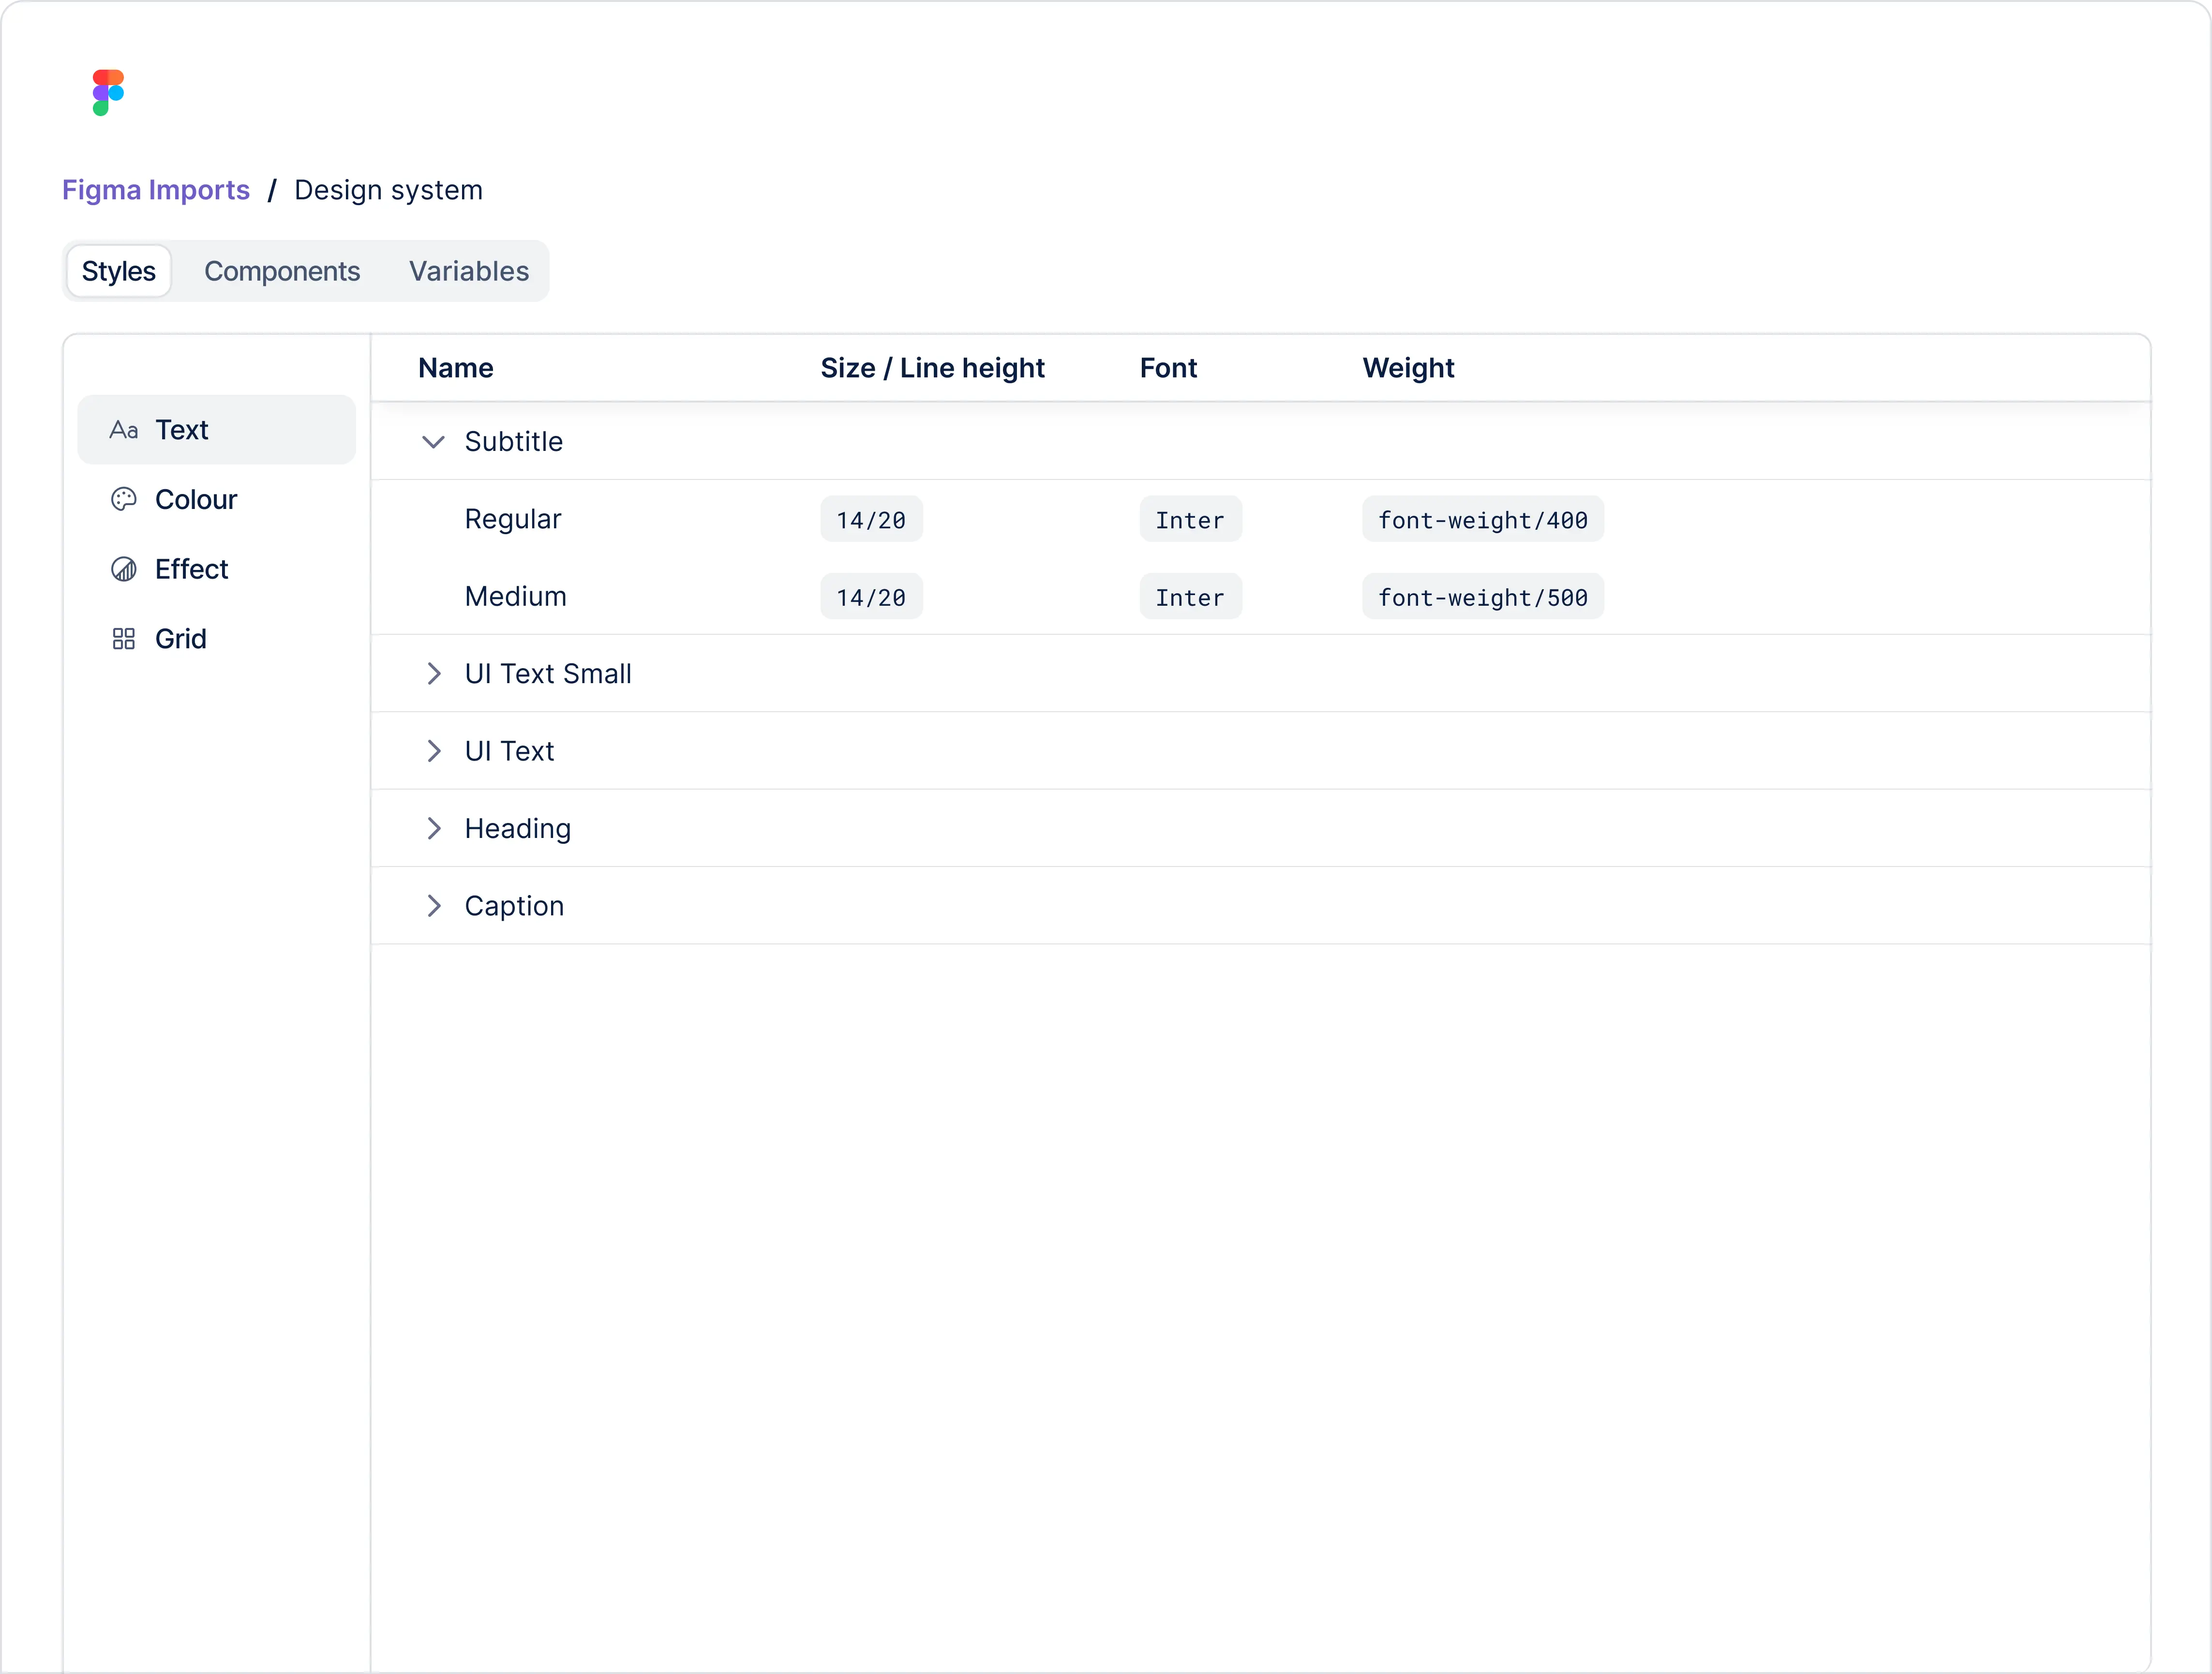Click the Colour palette icon
This screenshot has height=1674, width=2212.
(124, 499)
